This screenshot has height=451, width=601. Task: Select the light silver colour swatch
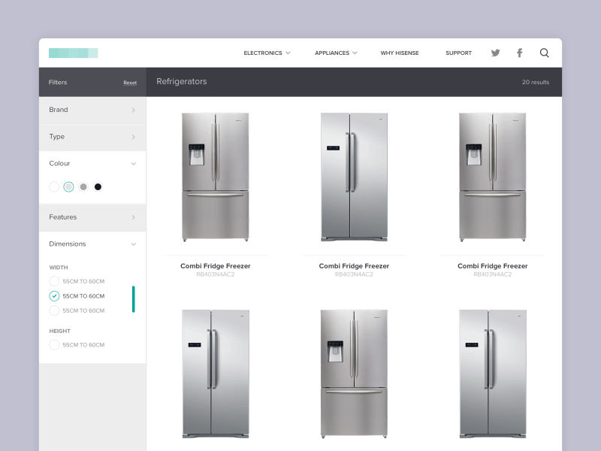pyautogui.click(x=68, y=186)
